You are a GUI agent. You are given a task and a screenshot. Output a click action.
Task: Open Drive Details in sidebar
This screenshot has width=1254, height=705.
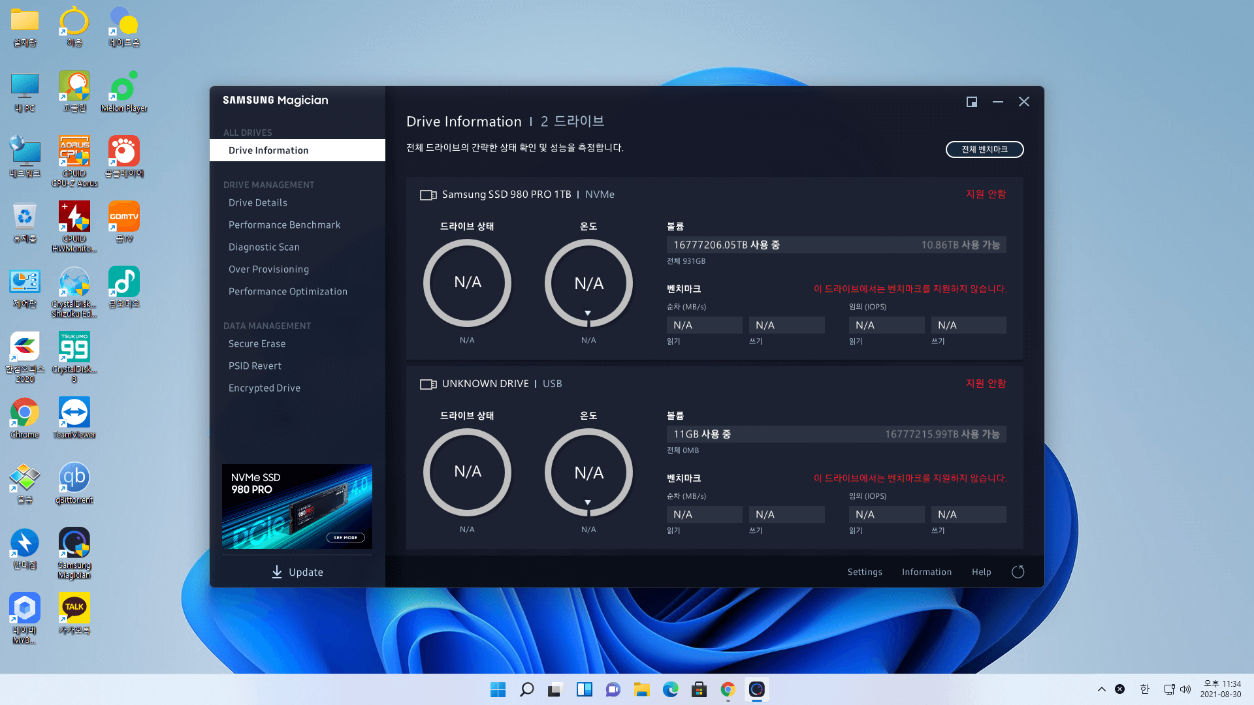[x=257, y=203]
